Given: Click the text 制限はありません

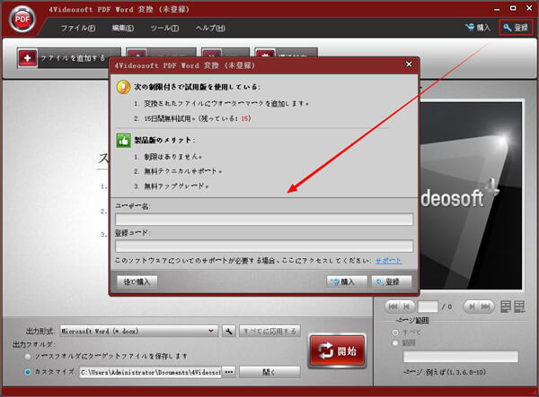Looking at the screenshot, I should point(171,157).
